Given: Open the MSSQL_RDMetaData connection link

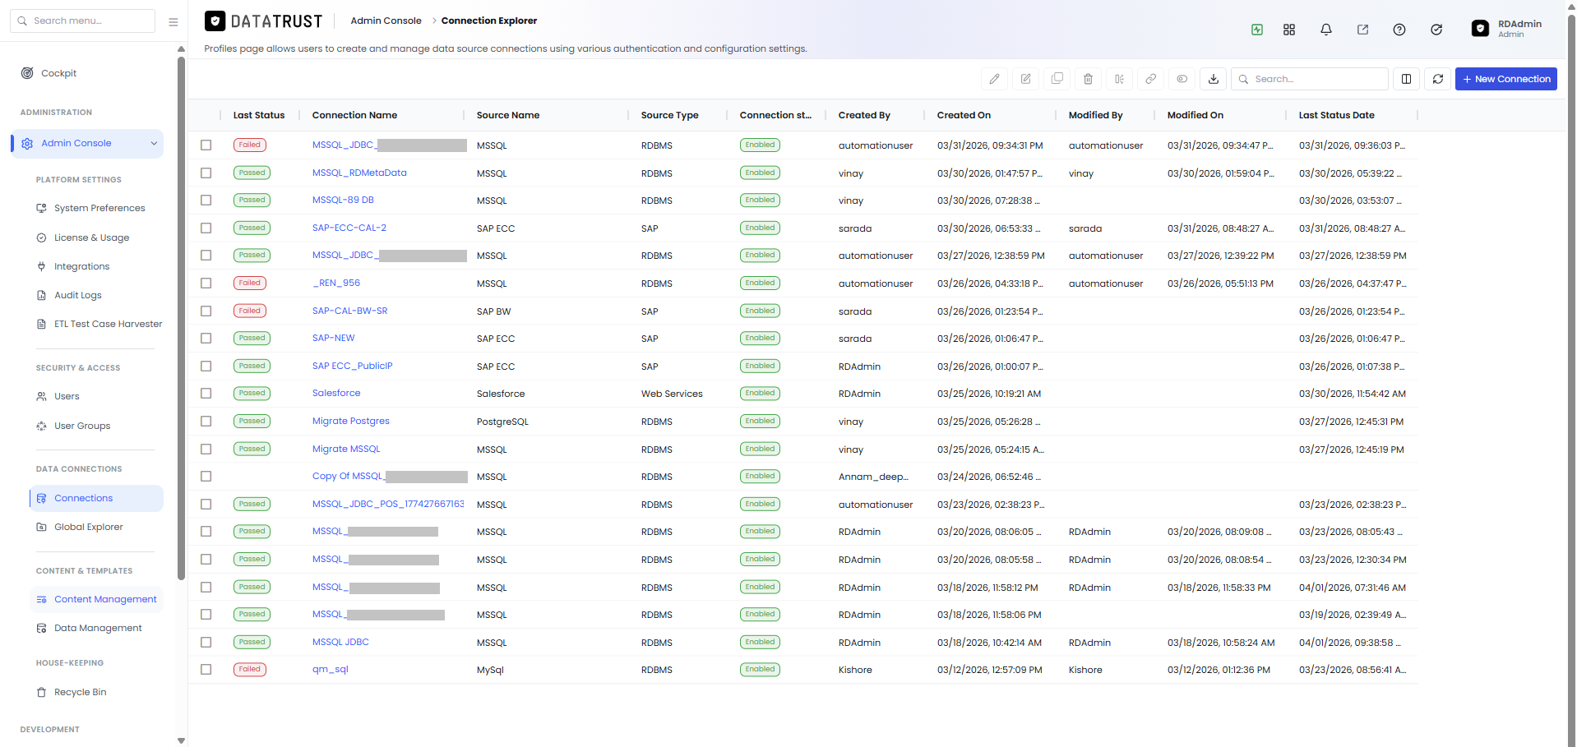Looking at the screenshot, I should point(359,173).
